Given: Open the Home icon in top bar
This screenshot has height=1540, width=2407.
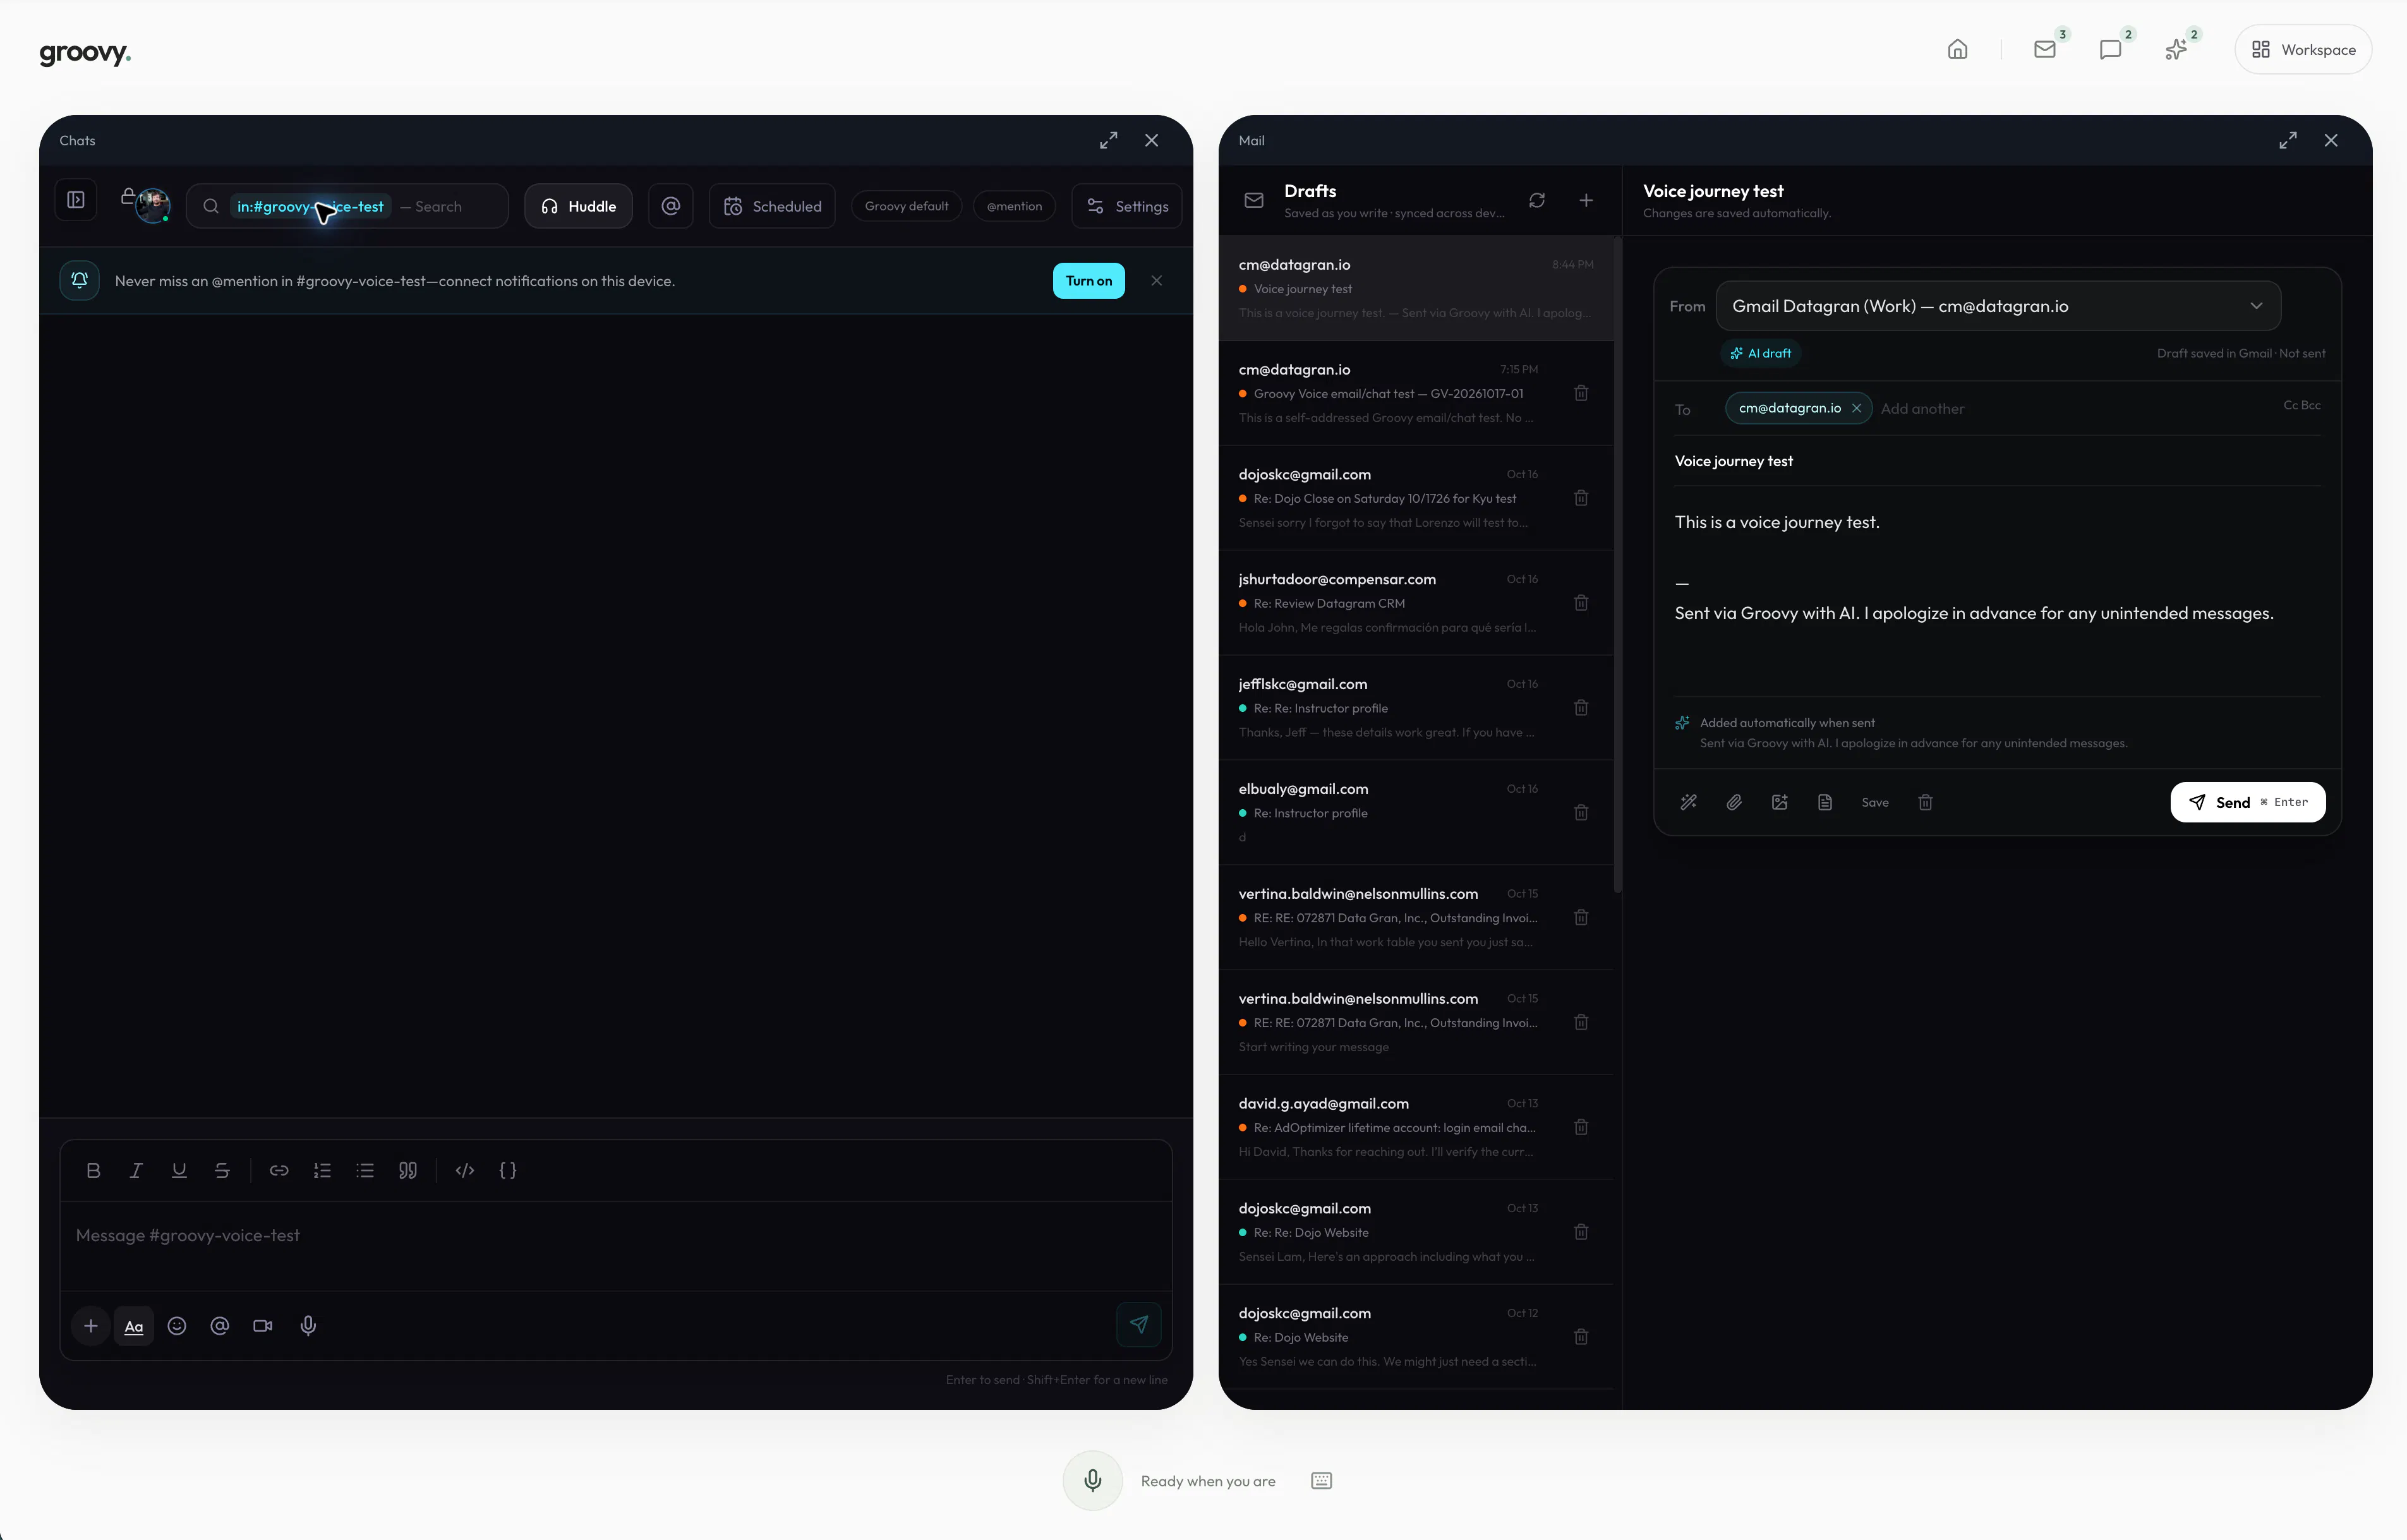Looking at the screenshot, I should point(1957,49).
